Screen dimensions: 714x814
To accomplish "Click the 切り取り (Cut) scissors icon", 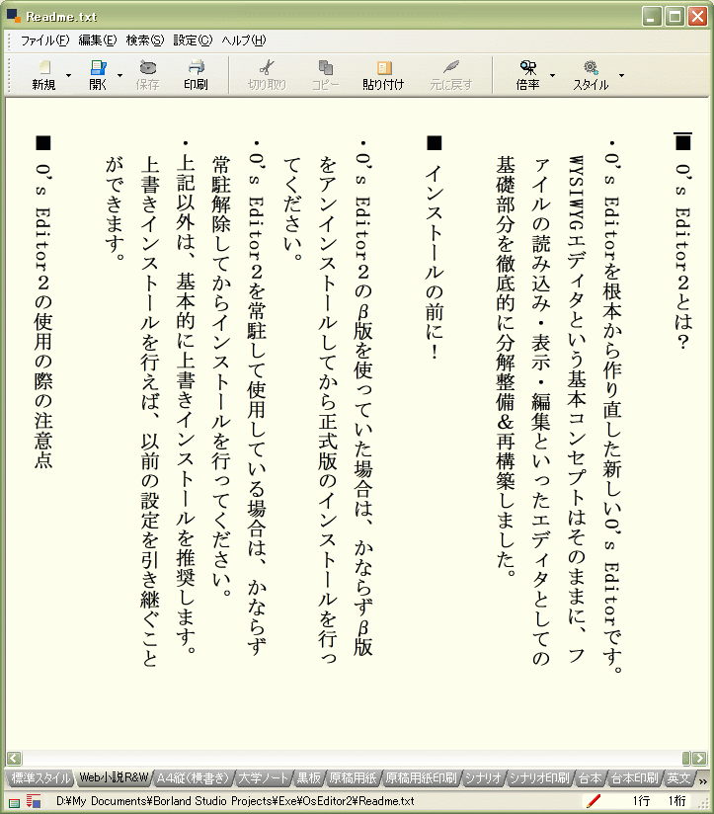I will point(268,67).
